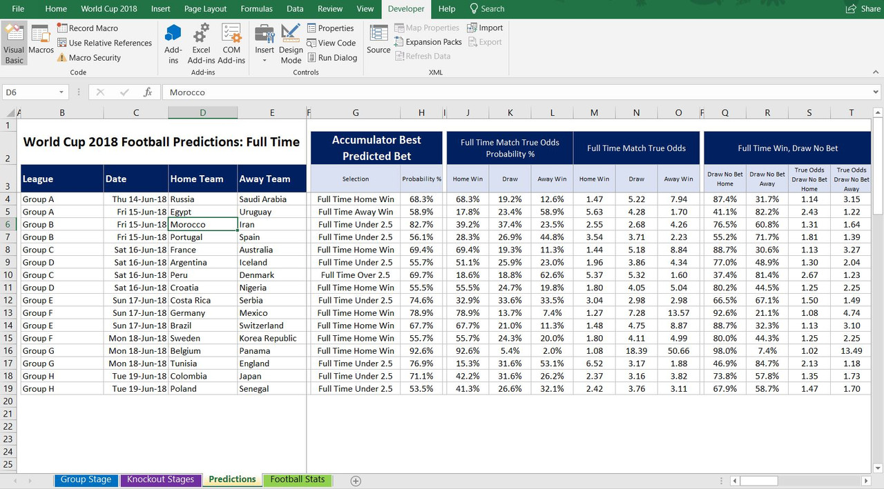This screenshot has height=489, width=884.
Task: Open the Review tab
Action: (330, 9)
